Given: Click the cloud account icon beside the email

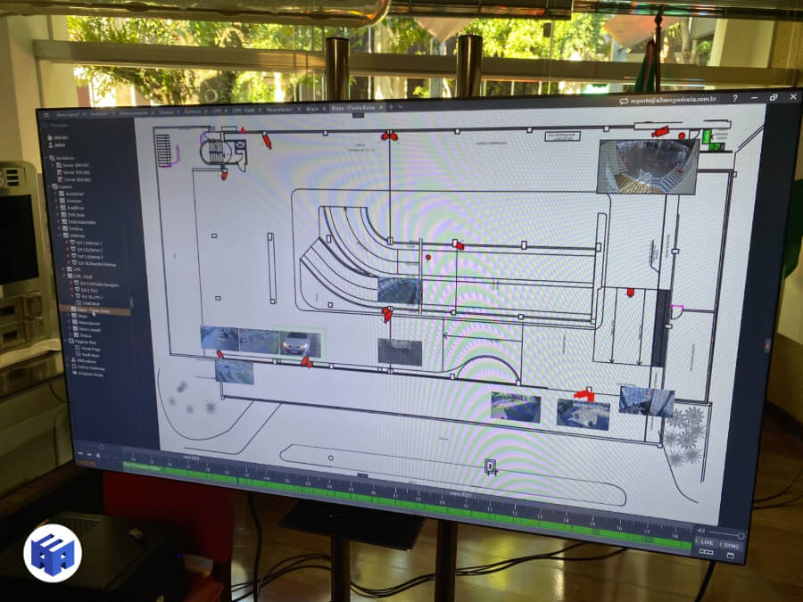Looking at the screenshot, I should tap(625, 102).
